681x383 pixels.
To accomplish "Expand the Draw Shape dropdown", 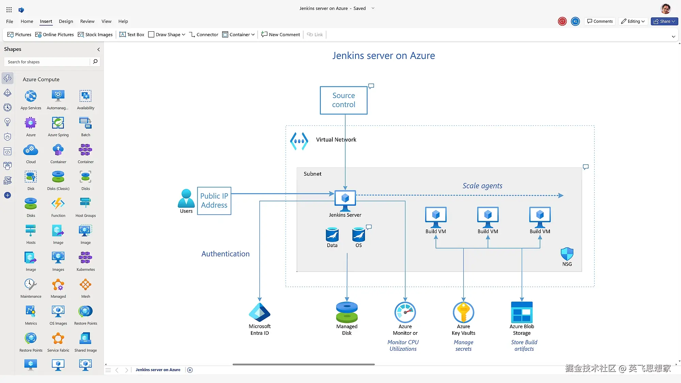I will (184, 35).
